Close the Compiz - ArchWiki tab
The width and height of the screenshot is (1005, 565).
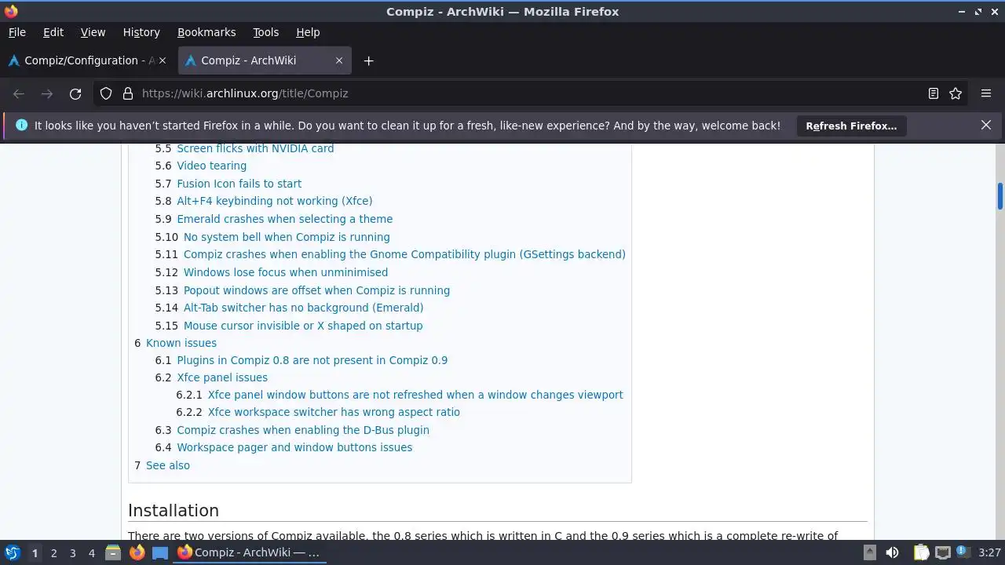tap(339, 60)
